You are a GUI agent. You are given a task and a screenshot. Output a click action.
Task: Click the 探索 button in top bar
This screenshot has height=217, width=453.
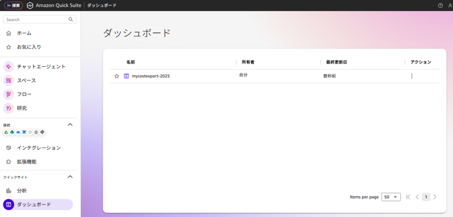(13, 6)
